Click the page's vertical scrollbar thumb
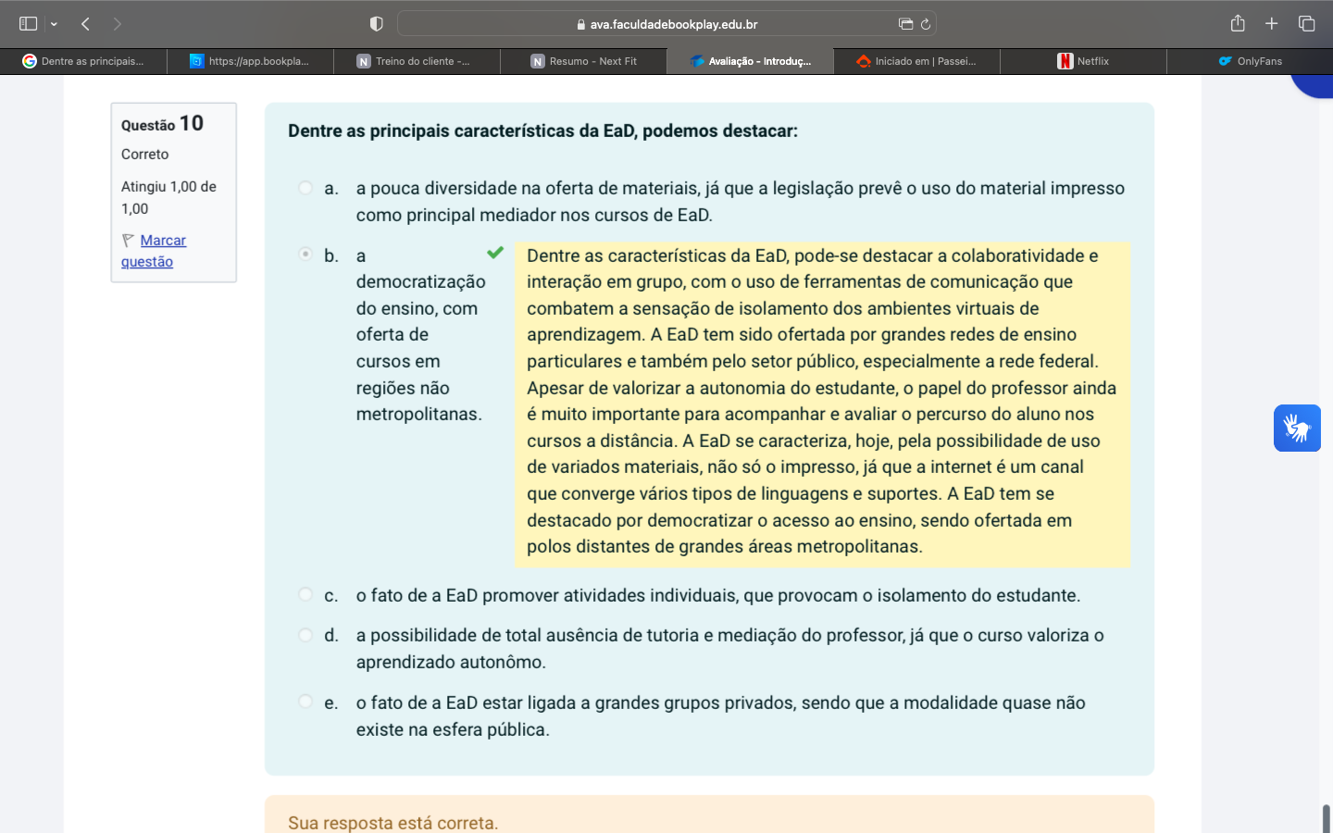 (1326, 818)
